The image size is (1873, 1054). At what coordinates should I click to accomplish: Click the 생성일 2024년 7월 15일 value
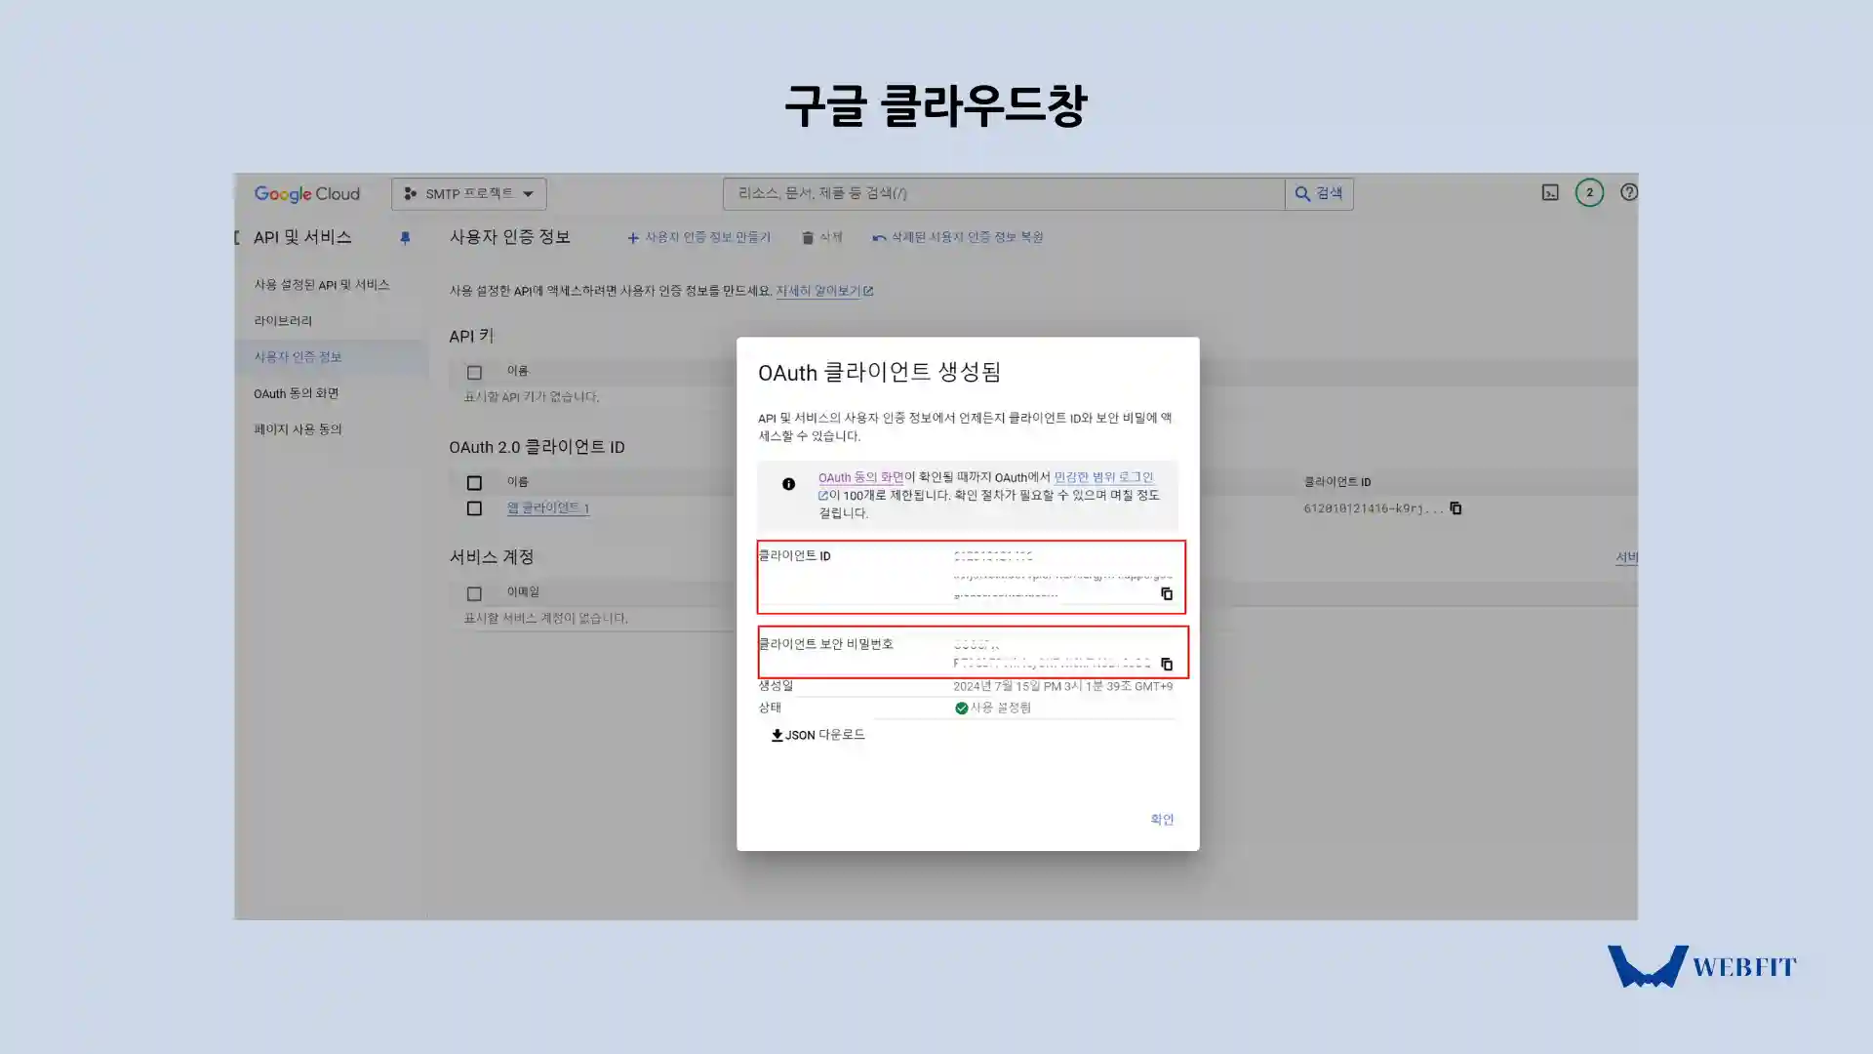click(1062, 686)
